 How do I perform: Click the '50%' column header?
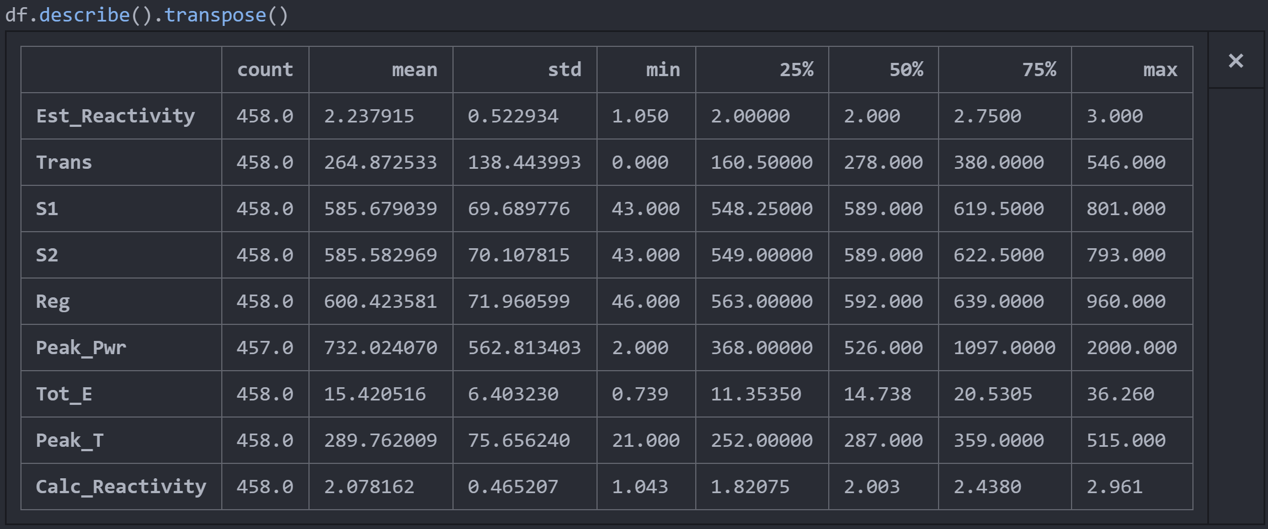coord(906,70)
